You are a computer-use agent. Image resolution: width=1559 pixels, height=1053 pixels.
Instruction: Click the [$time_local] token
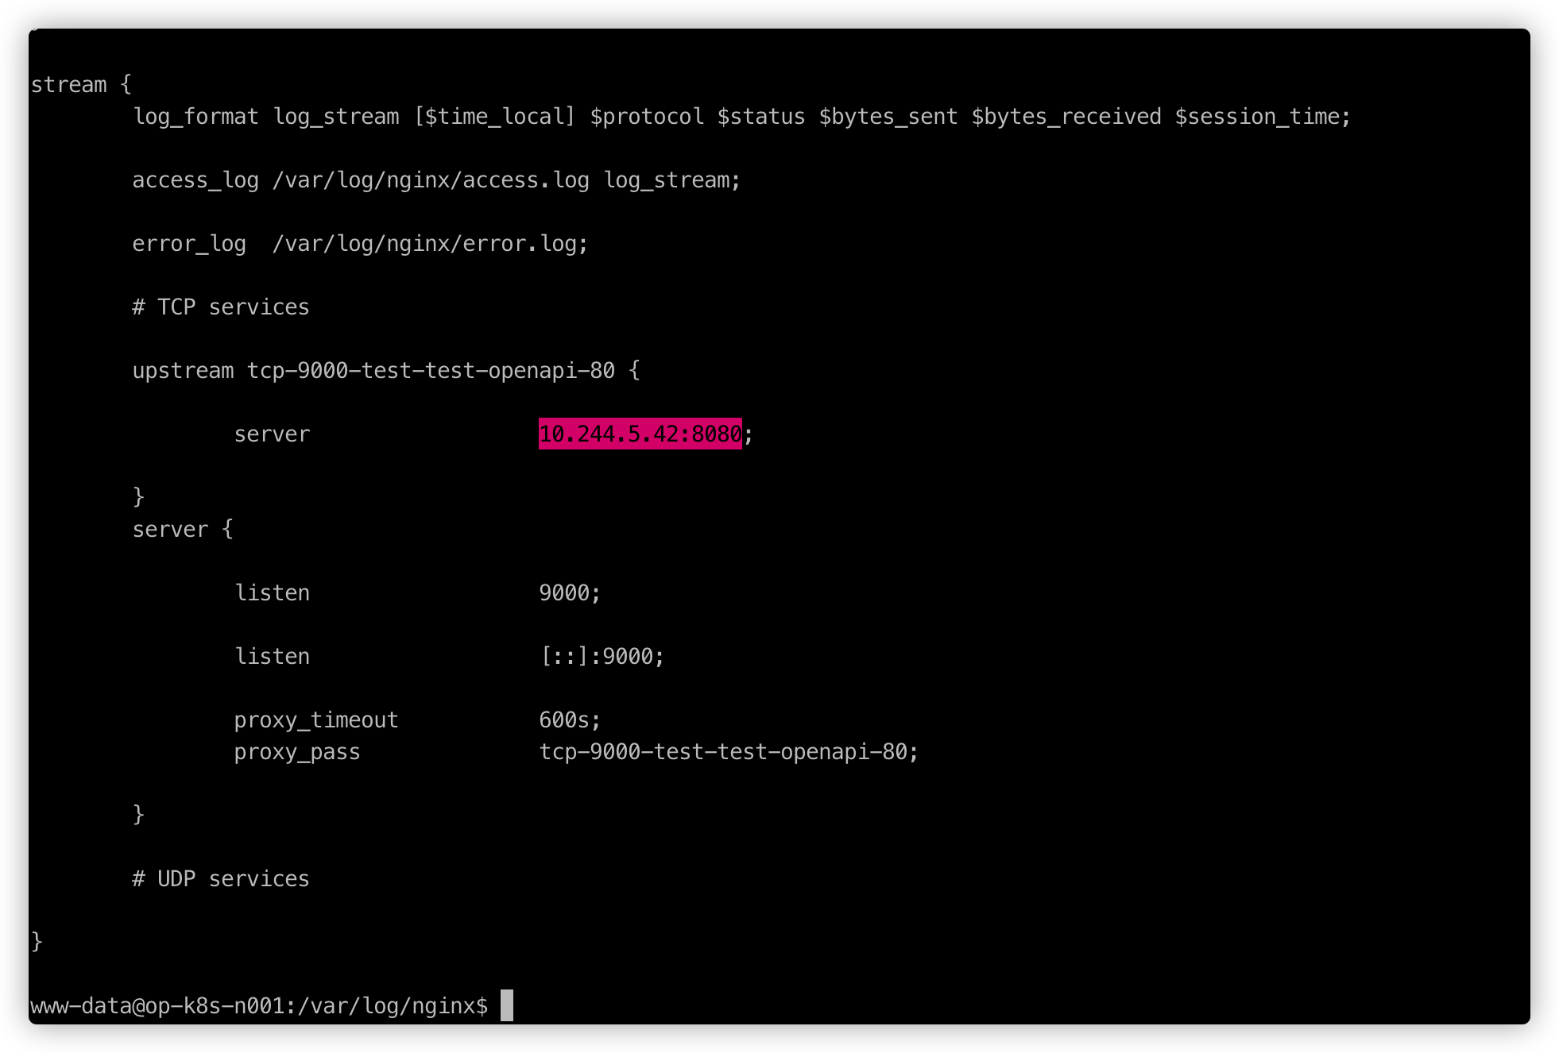494,117
